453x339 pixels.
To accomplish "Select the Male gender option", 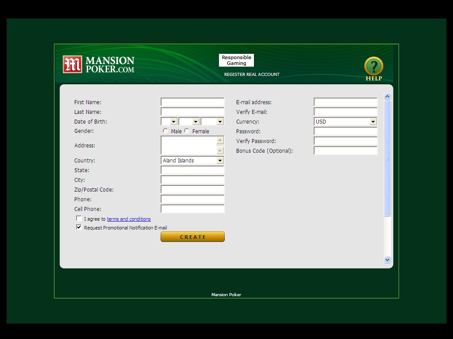I will 165,131.
